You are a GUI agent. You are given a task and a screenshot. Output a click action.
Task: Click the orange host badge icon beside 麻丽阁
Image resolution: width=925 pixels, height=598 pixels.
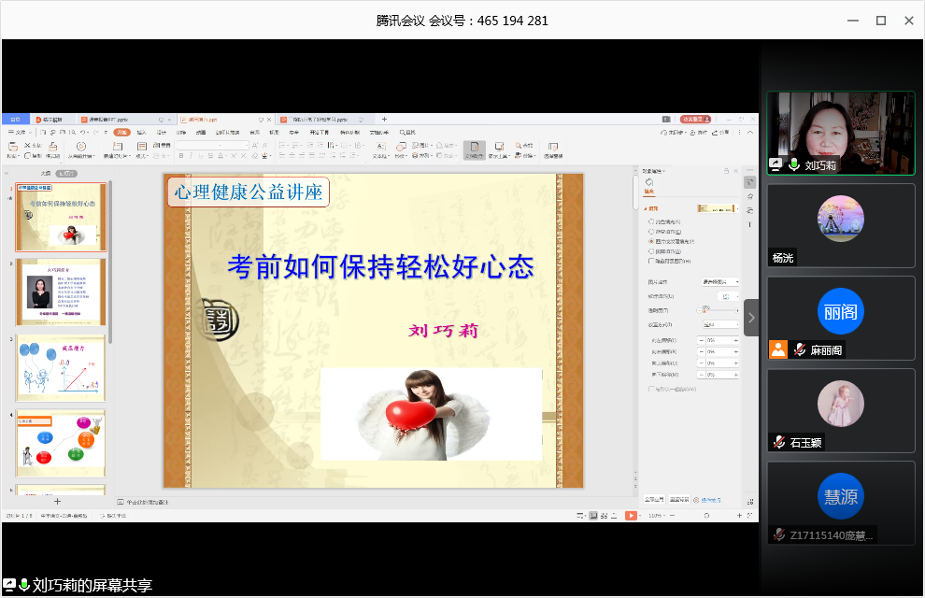(777, 349)
